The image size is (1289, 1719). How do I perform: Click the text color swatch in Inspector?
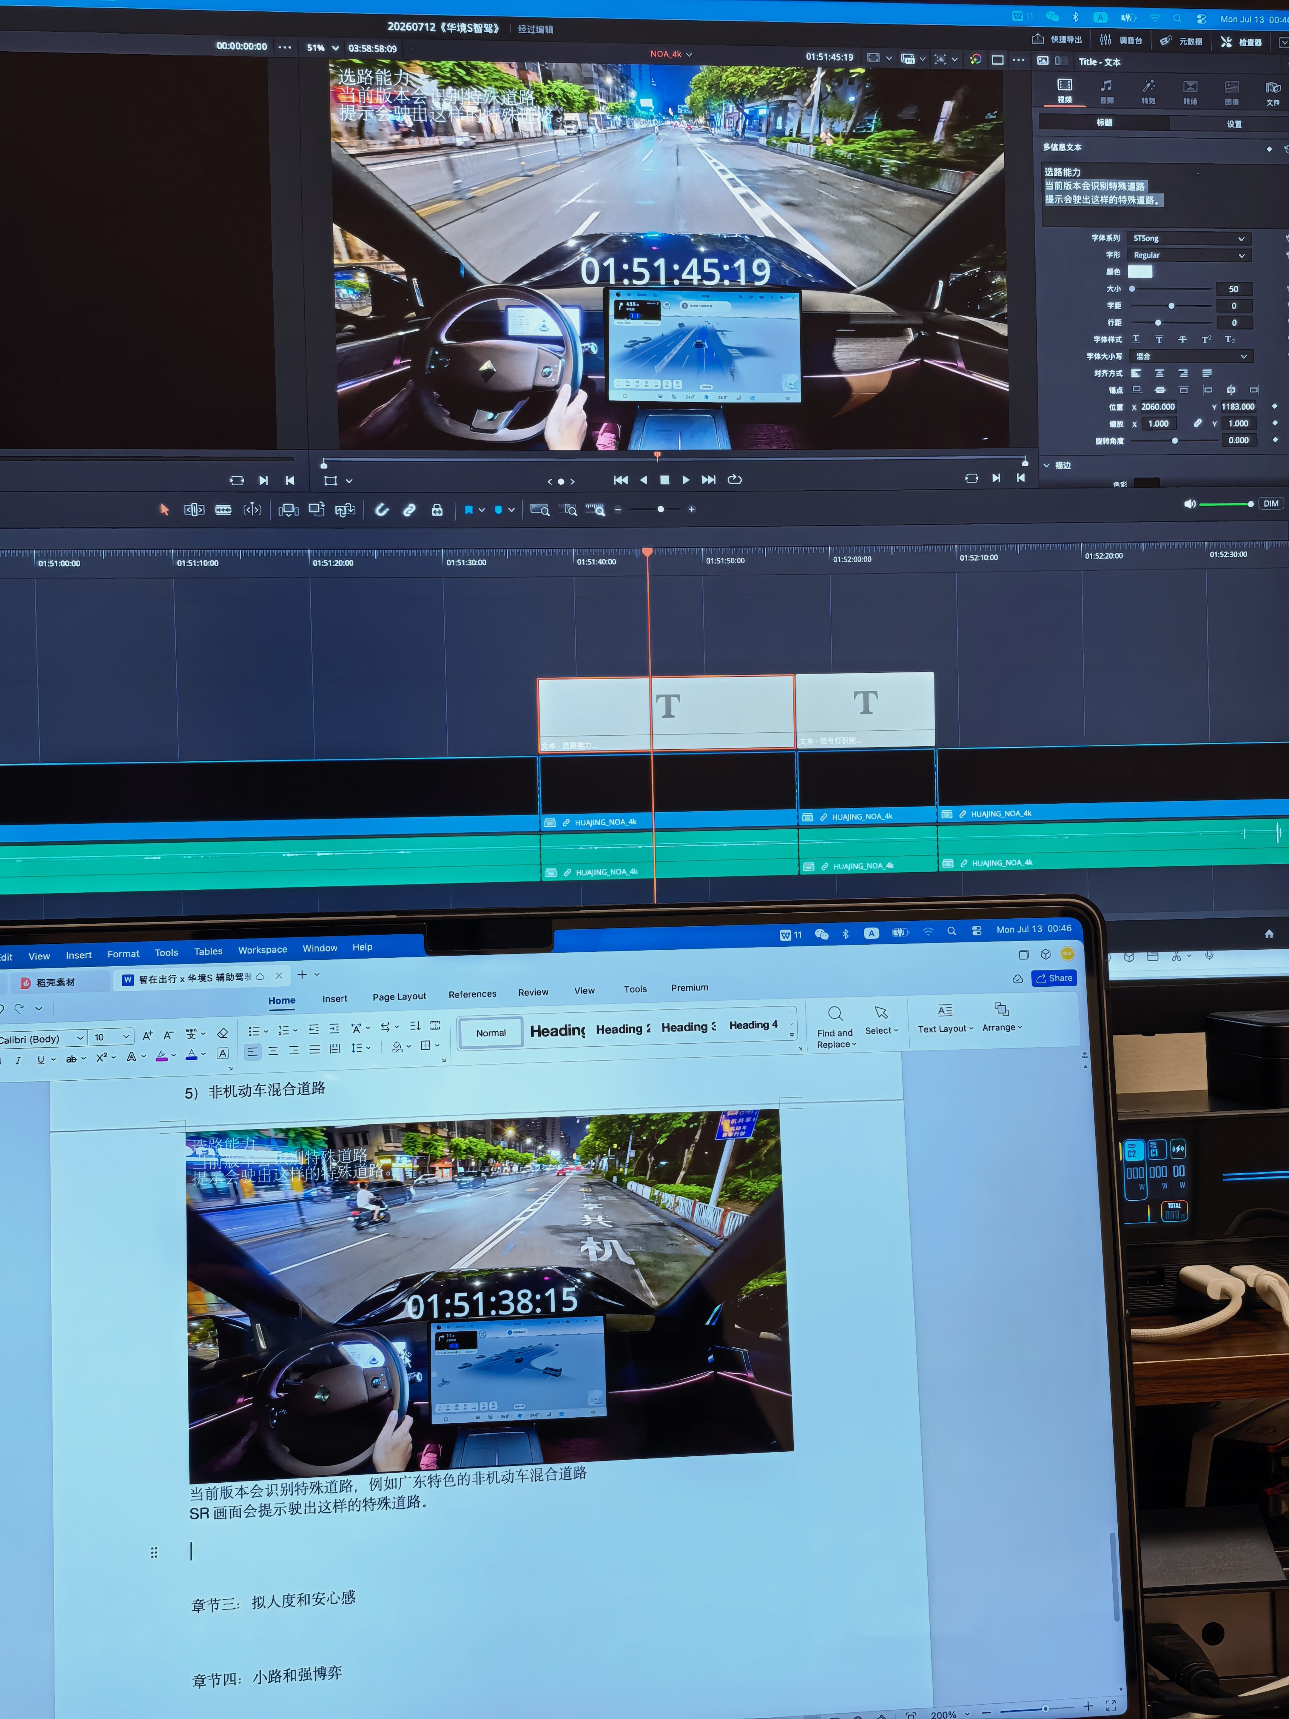point(1140,271)
